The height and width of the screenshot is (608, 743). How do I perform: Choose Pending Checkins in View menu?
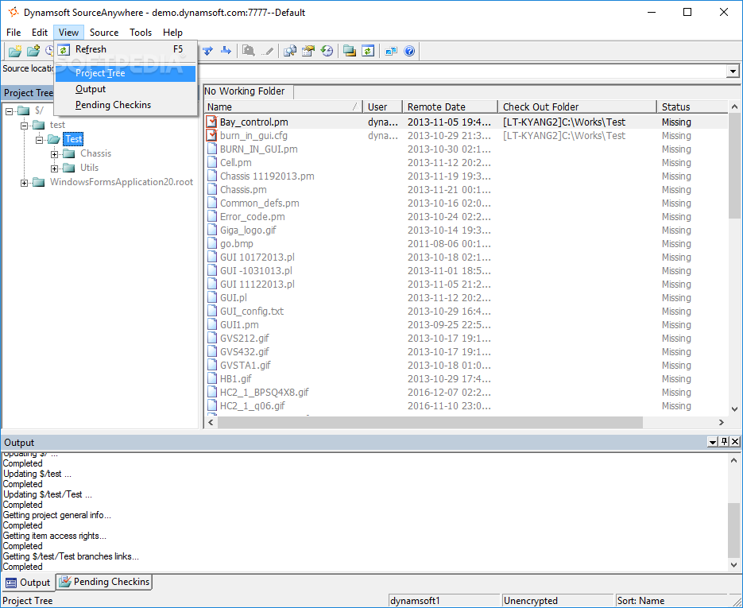pyautogui.click(x=126, y=105)
